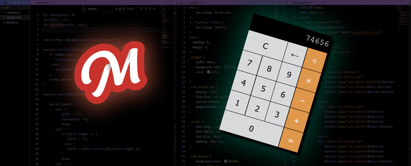Collapse all folders in Explorer
The height and width of the screenshot is (166, 411).
[x=27, y=2]
